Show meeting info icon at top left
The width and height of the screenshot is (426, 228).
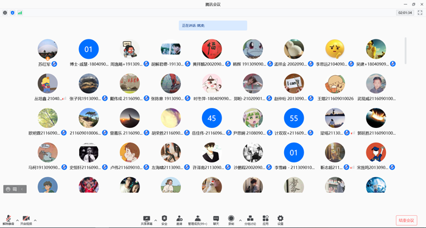pyautogui.click(x=5, y=13)
